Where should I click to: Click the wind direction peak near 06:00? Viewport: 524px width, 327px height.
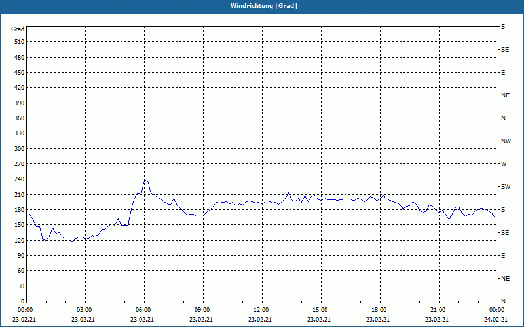(145, 181)
